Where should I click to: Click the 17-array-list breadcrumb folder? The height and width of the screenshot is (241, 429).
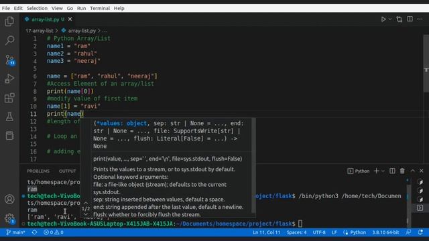[40, 31]
